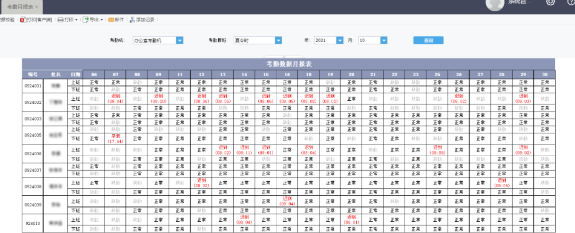
Task: Expand the year dropdown showing 2021
Action: (340, 41)
